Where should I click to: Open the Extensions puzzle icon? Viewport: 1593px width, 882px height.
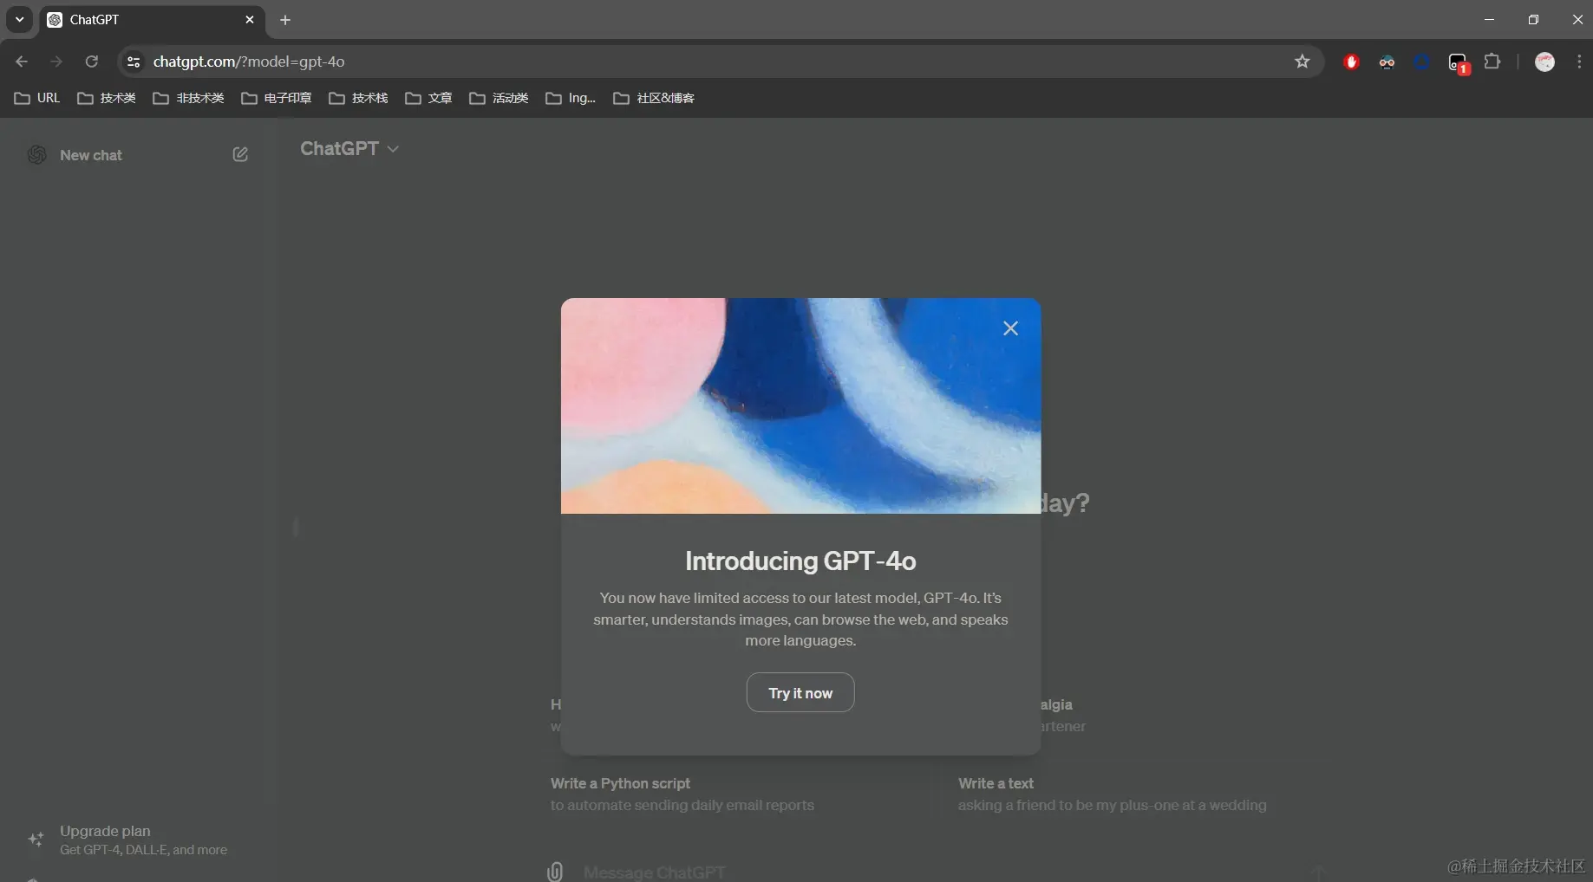pyautogui.click(x=1492, y=62)
